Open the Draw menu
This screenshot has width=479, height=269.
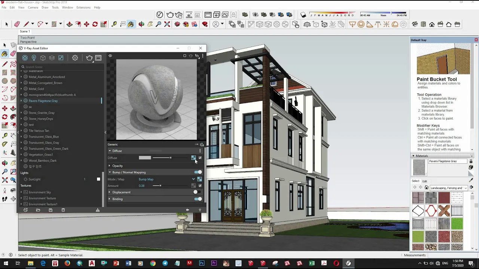coord(45,7)
